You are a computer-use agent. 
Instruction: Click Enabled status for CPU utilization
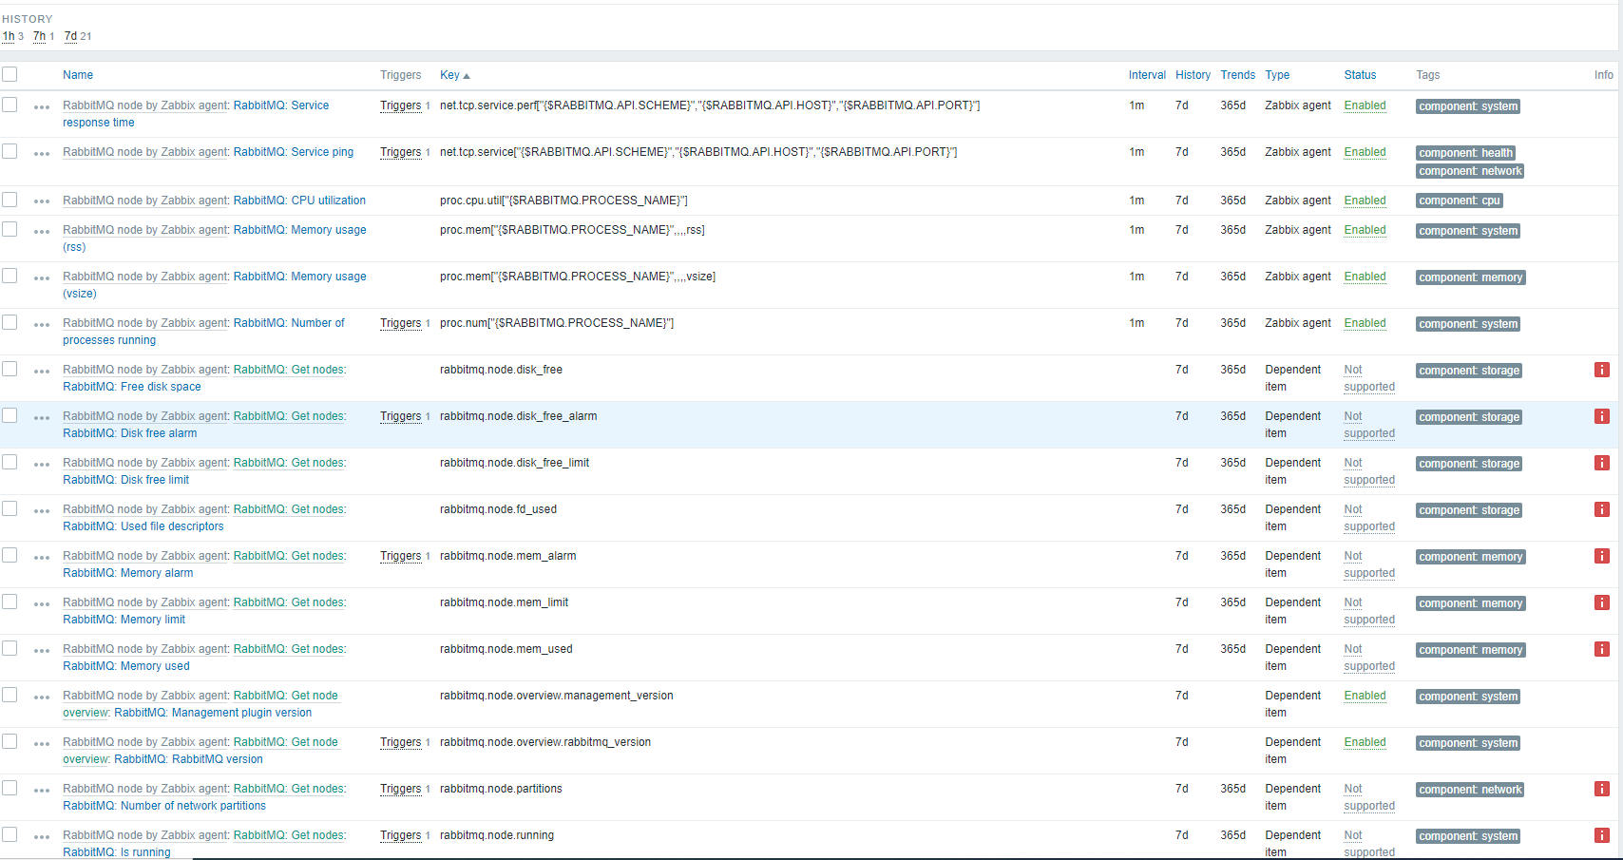pos(1365,201)
